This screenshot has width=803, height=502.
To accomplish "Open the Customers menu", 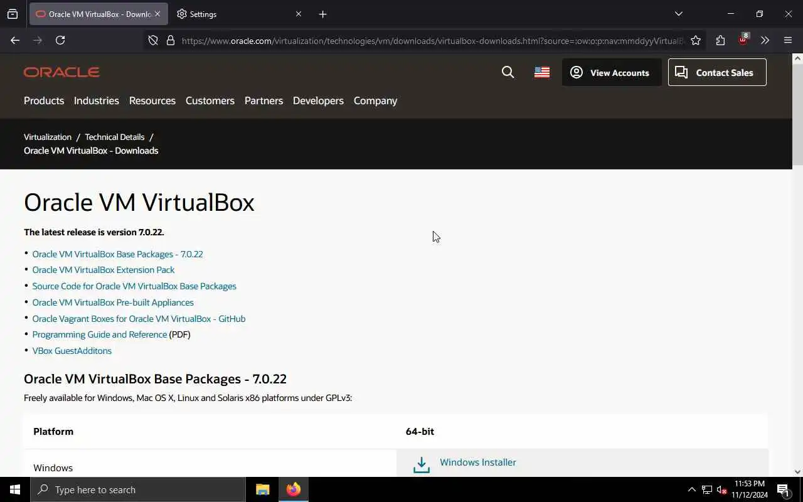I will click(x=210, y=100).
